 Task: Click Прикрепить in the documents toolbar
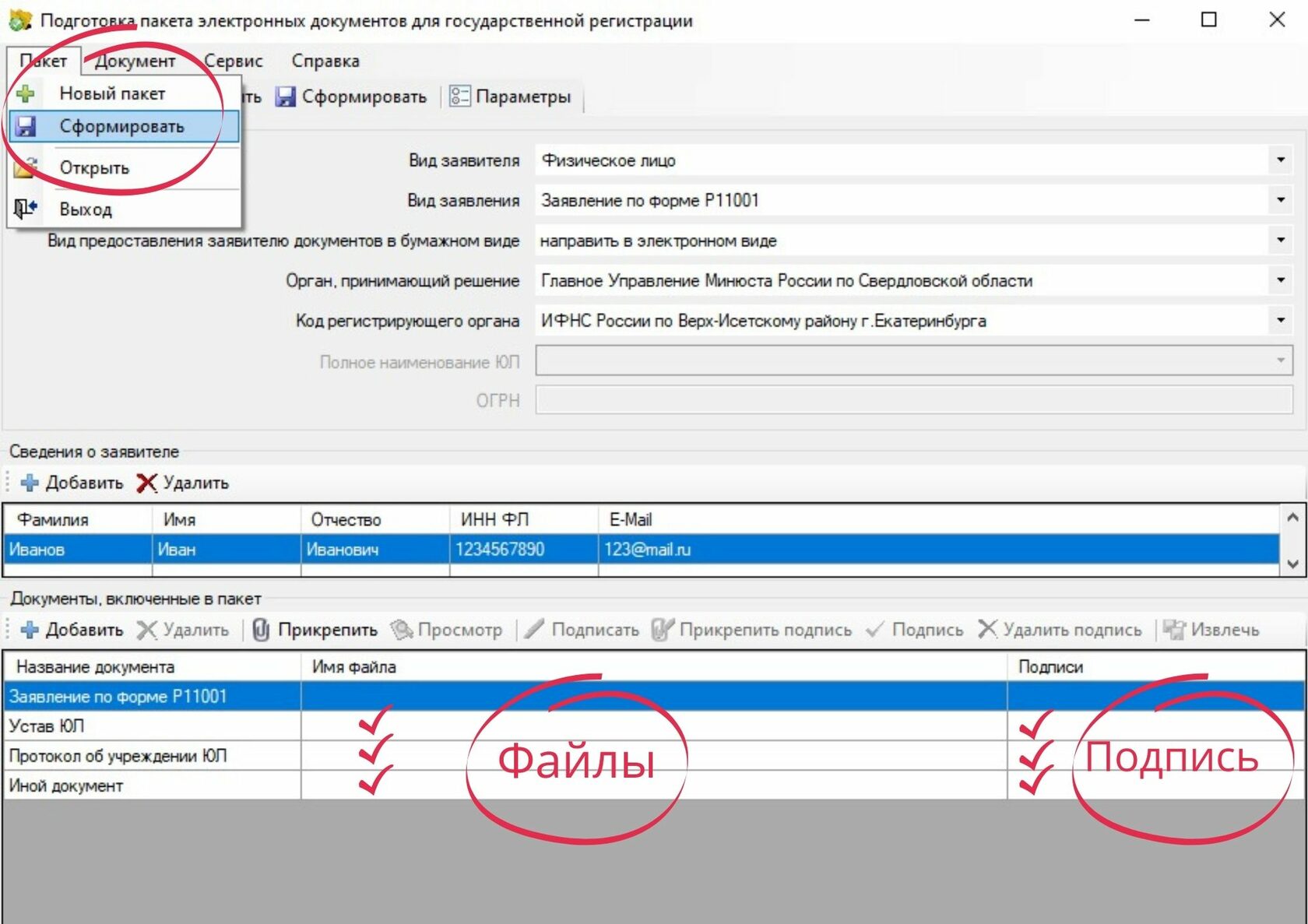pos(328,630)
